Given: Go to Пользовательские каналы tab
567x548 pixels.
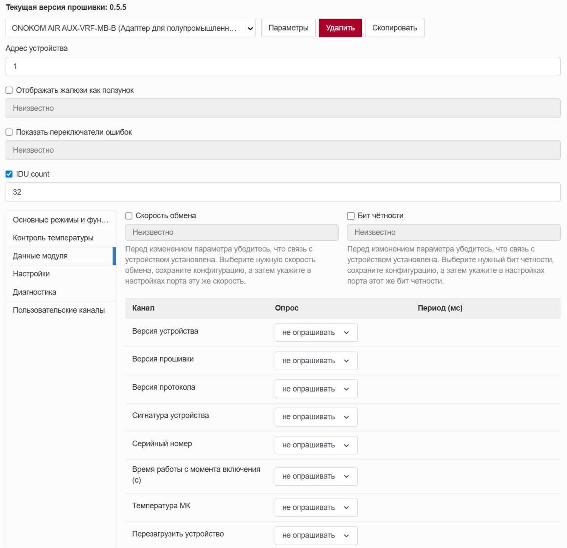Looking at the screenshot, I should point(59,310).
